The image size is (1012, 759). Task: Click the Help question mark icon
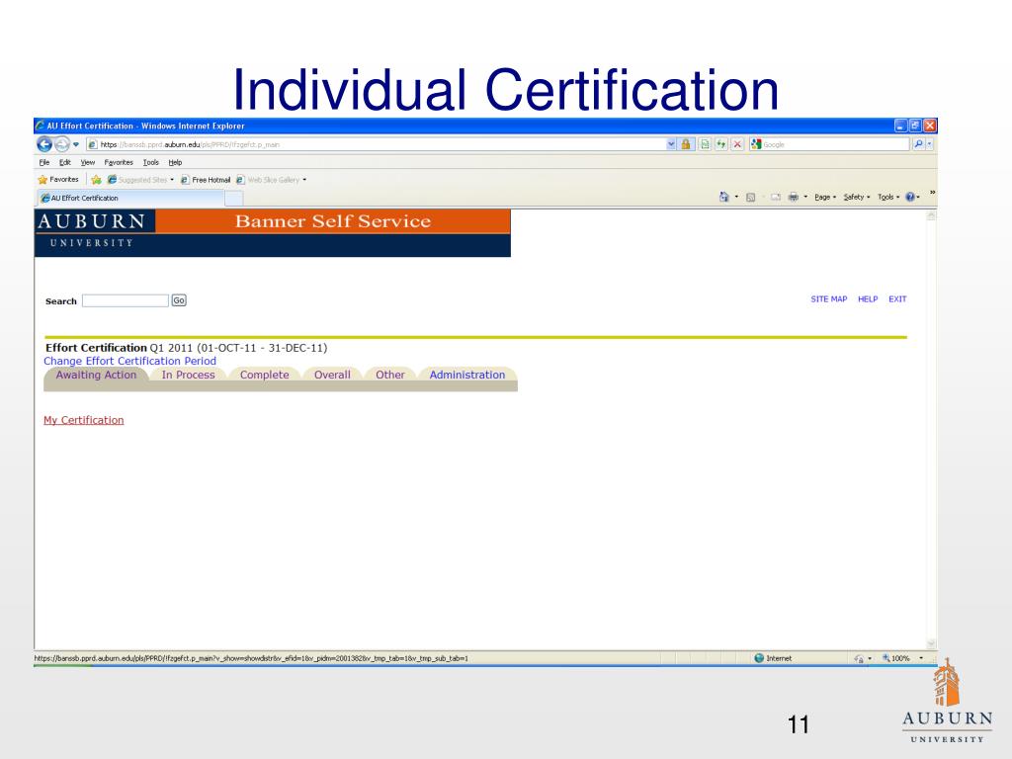(910, 197)
